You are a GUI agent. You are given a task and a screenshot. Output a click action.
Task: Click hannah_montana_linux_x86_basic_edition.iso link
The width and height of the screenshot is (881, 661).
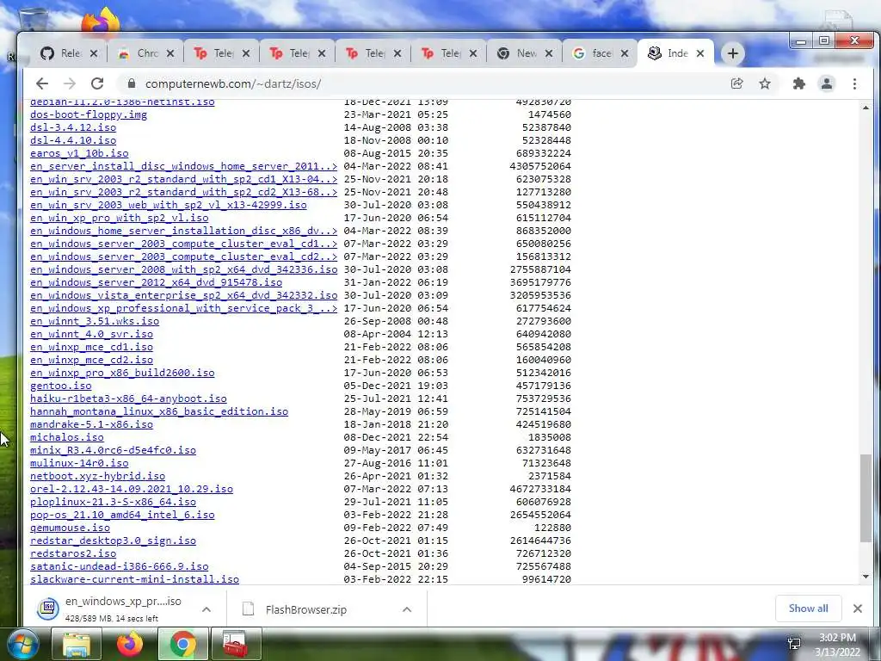click(159, 411)
